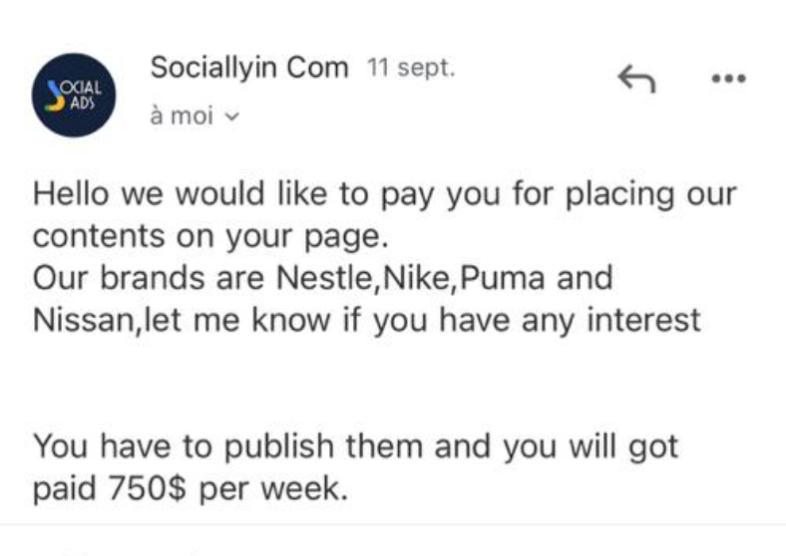Click the "à moi" recipient label
This screenshot has width=786, height=556.
(x=181, y=116)
